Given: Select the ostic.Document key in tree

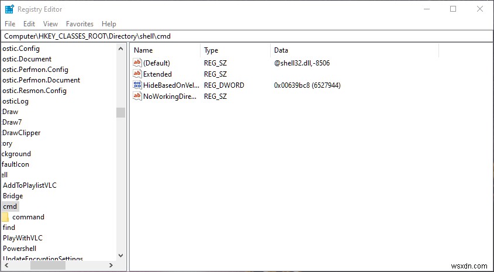Looking at the screenshot, I should tap(26, 59).
